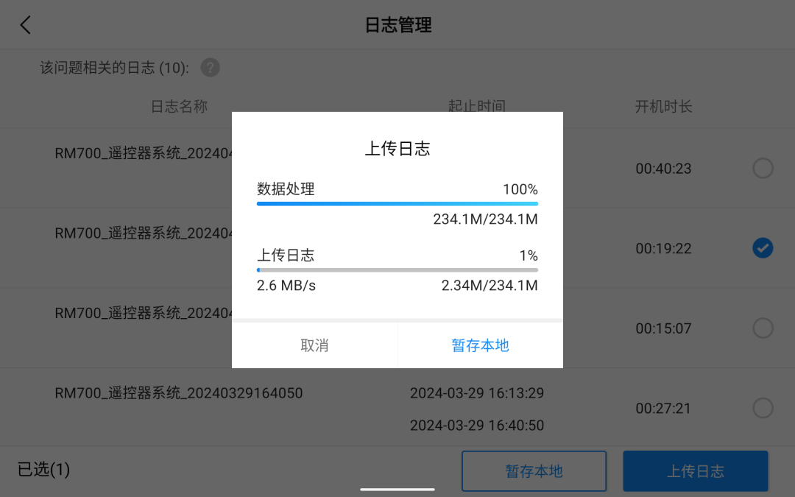795x497 pixels.
Task: Click start time 2024-03-29 16:13:29
Action: (476, 393)
